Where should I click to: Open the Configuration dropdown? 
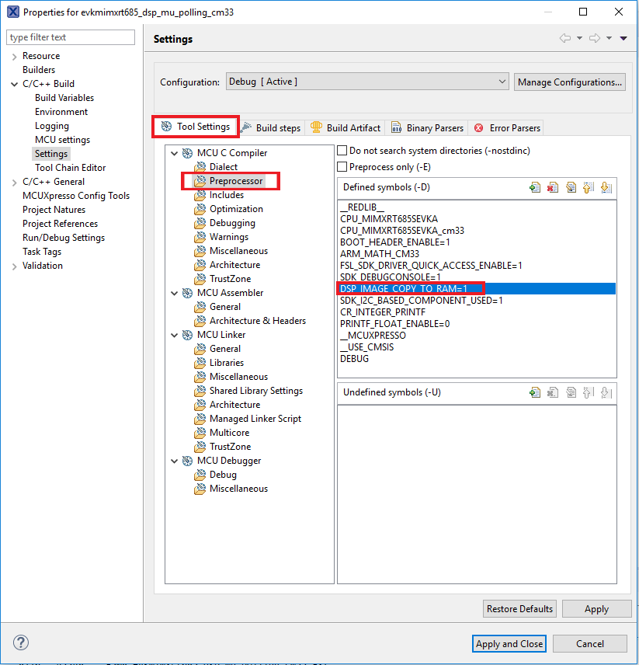pyautogui.click(x=366, y=82)
